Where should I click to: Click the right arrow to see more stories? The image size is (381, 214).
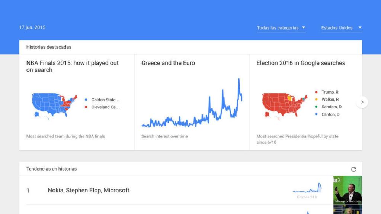[x=362, y=102]
